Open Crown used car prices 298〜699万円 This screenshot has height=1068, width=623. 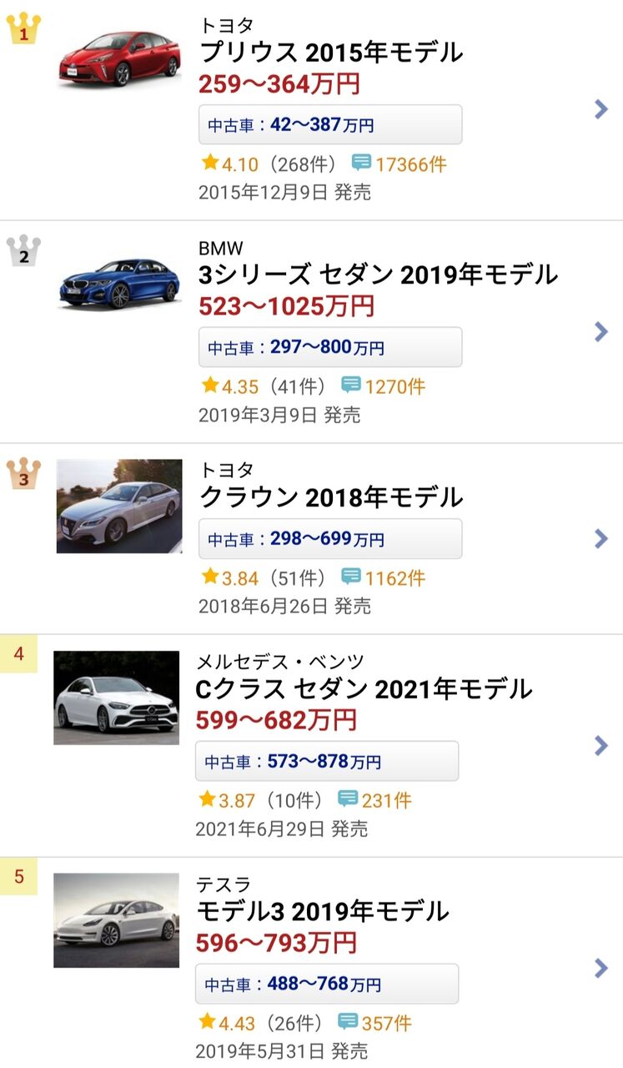330,539
